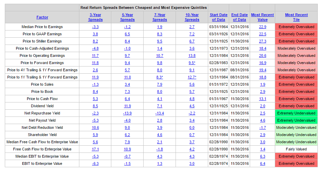Click the 12.7* spread link
Image resolution: width=325 pixels, height=171 pixels.
coord(192,77)
